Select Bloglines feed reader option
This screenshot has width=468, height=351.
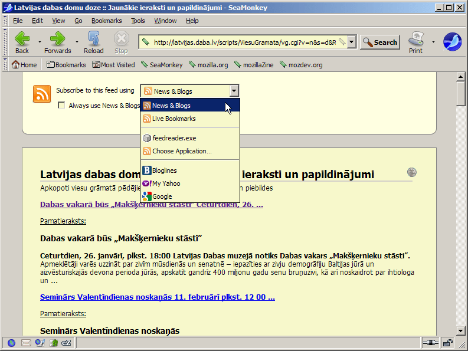(x=190, y=170)
